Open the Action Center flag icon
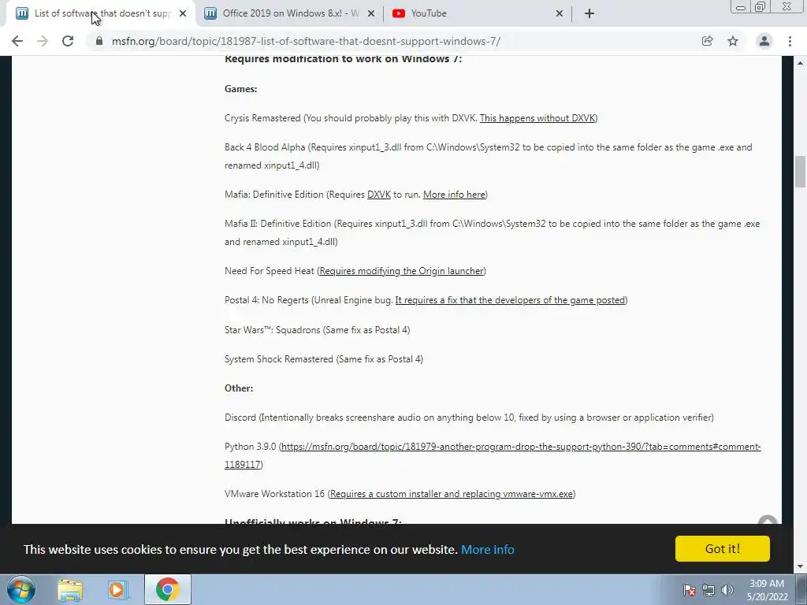The image size is (807, 605). tap(689, 590)
